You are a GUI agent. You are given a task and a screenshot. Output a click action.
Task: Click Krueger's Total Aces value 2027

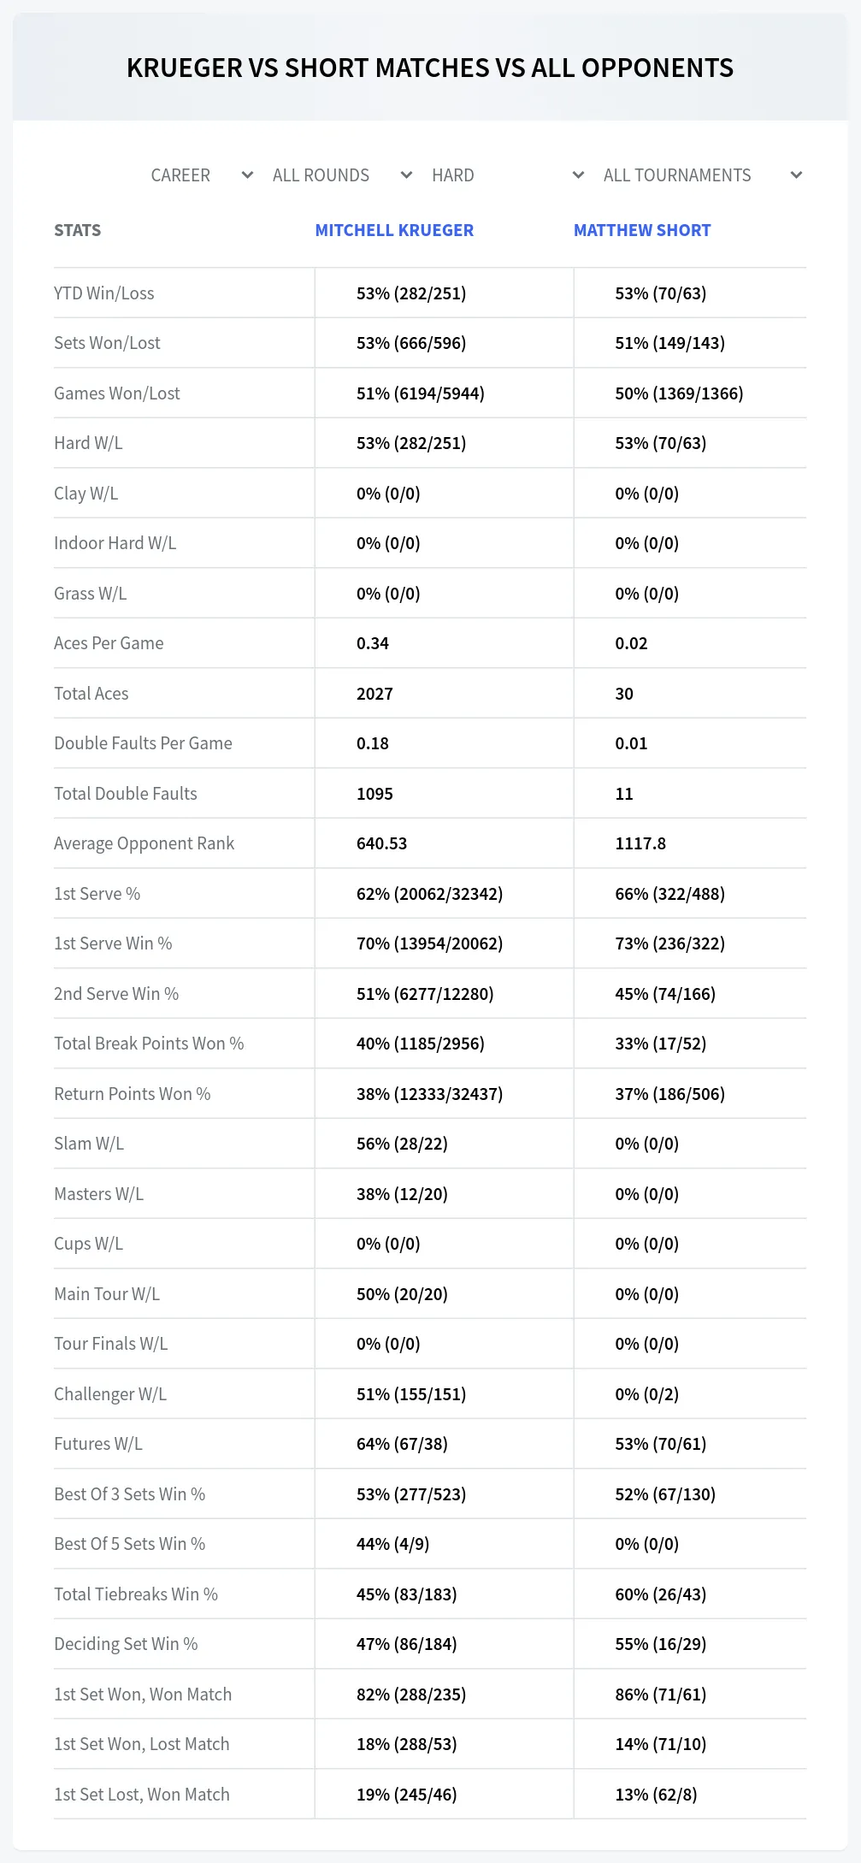tap(374, 694)
